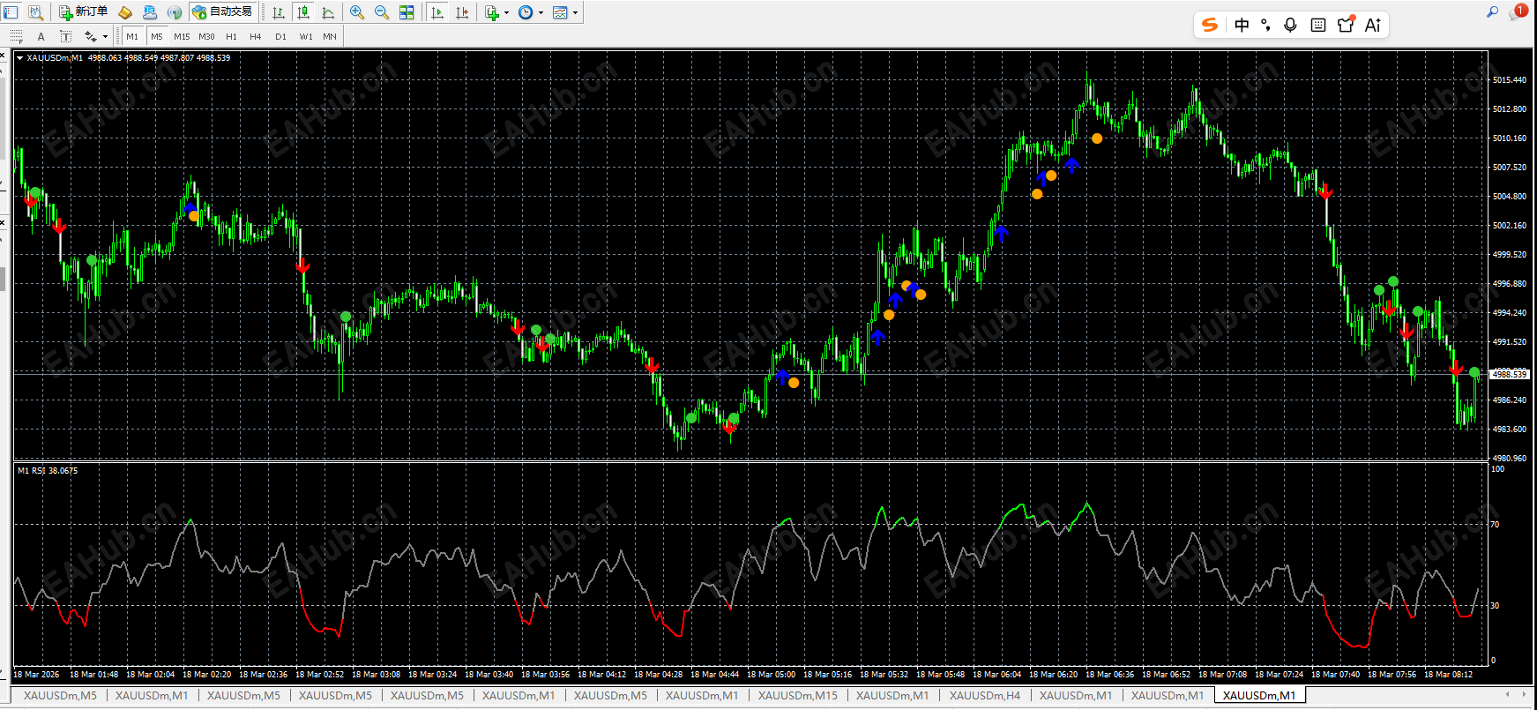Select the M15 timeframe button

(x=182, y=36)
